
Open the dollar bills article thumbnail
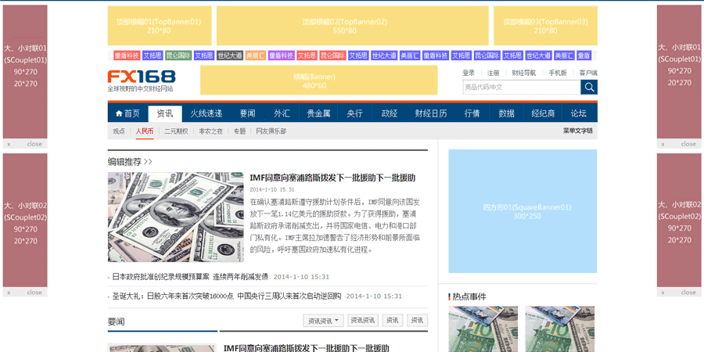[175, 217]
